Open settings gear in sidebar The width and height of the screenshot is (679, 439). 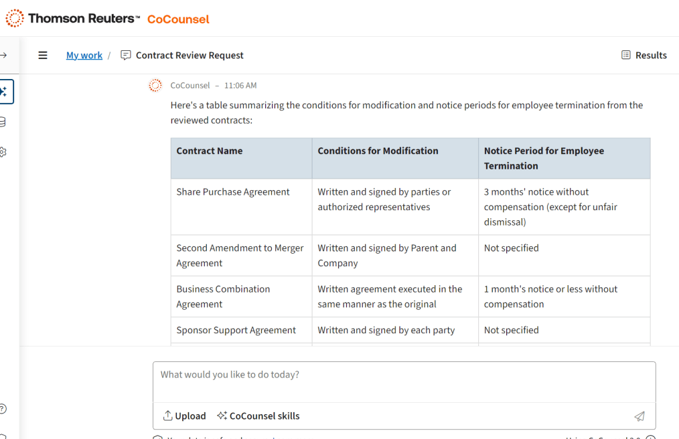3,152
